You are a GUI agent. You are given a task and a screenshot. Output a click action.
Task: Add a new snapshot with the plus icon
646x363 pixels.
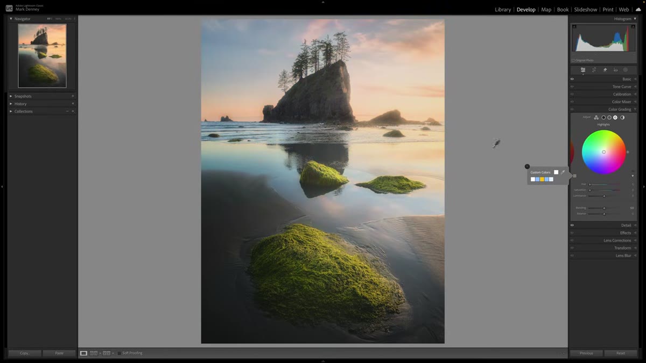tap(73, 96)
